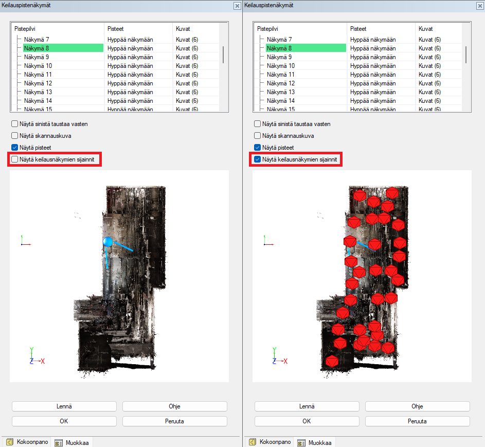
Task: Open Ohje help in the right panel
Action: point(417,406)
